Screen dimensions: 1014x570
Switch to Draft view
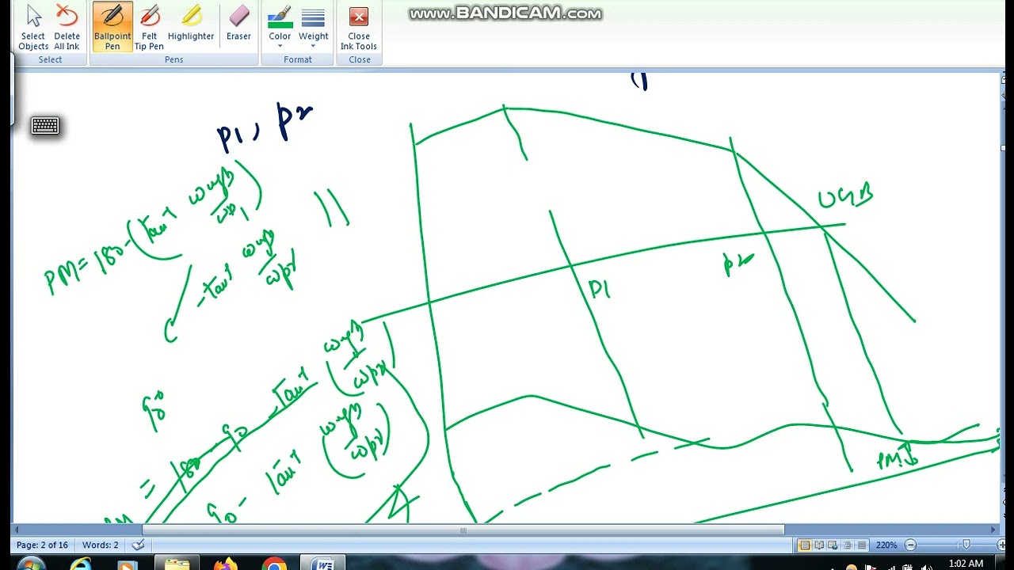[862, 545]
